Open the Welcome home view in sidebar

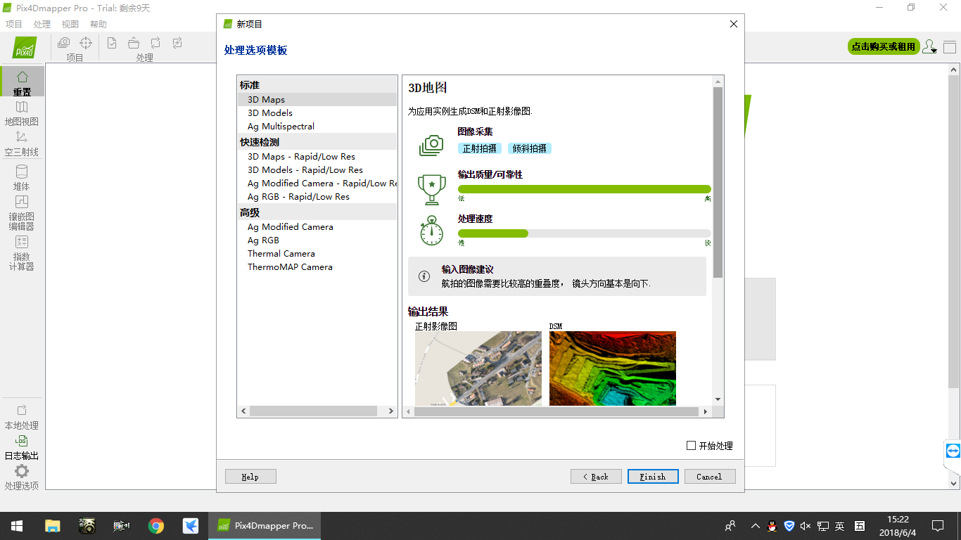click(x=22, y=82)
